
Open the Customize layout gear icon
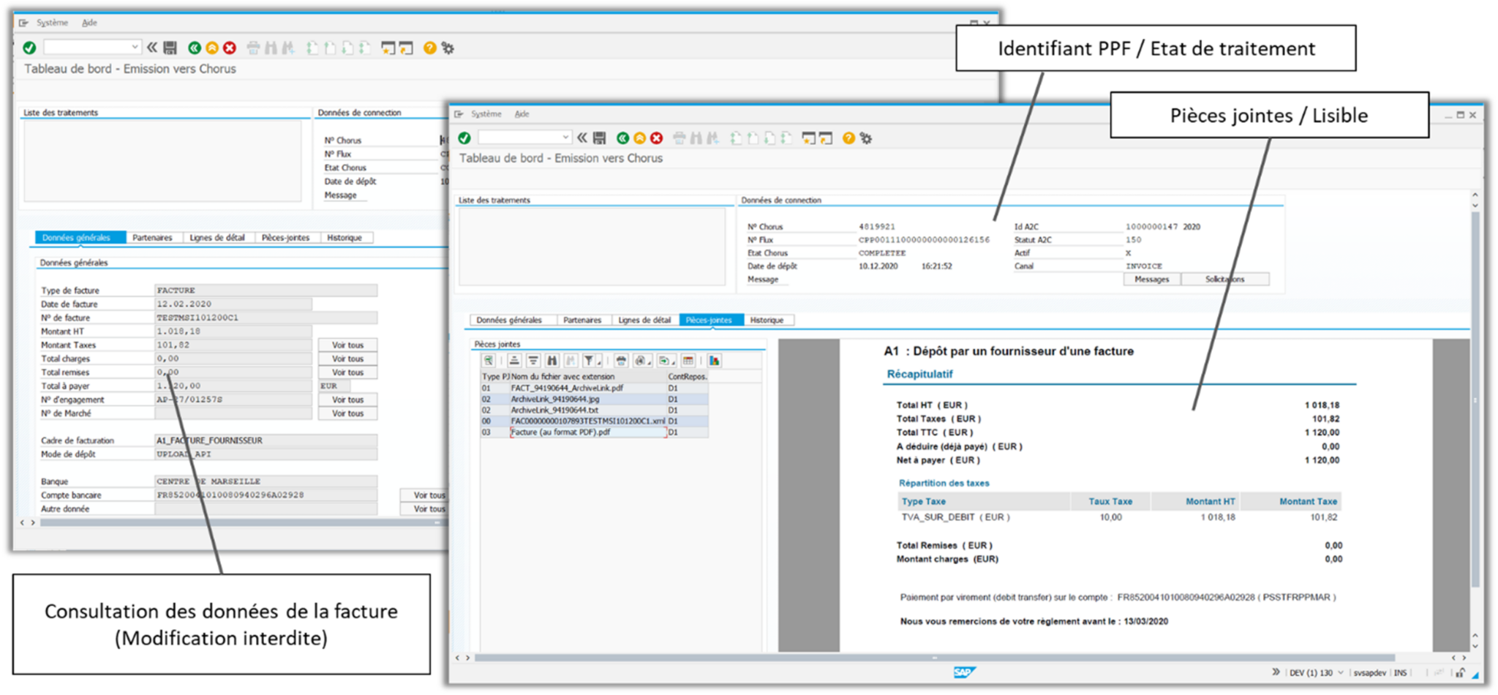866,138
